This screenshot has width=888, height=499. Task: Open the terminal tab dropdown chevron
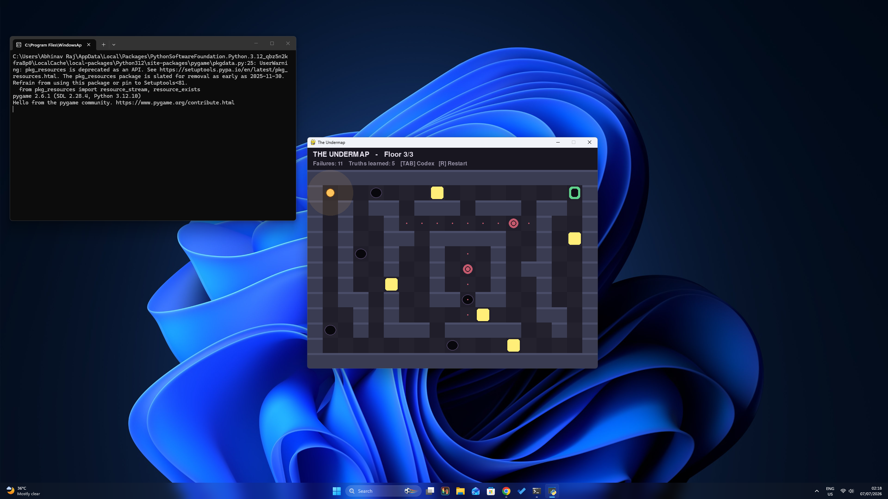point(114,45)
